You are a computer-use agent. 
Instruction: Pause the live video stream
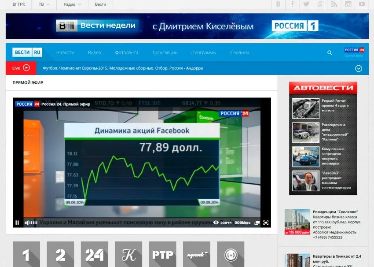click(17, 222)
